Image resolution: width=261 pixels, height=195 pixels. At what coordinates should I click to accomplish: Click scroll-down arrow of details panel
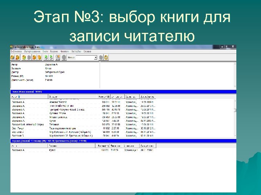(235, 86)
